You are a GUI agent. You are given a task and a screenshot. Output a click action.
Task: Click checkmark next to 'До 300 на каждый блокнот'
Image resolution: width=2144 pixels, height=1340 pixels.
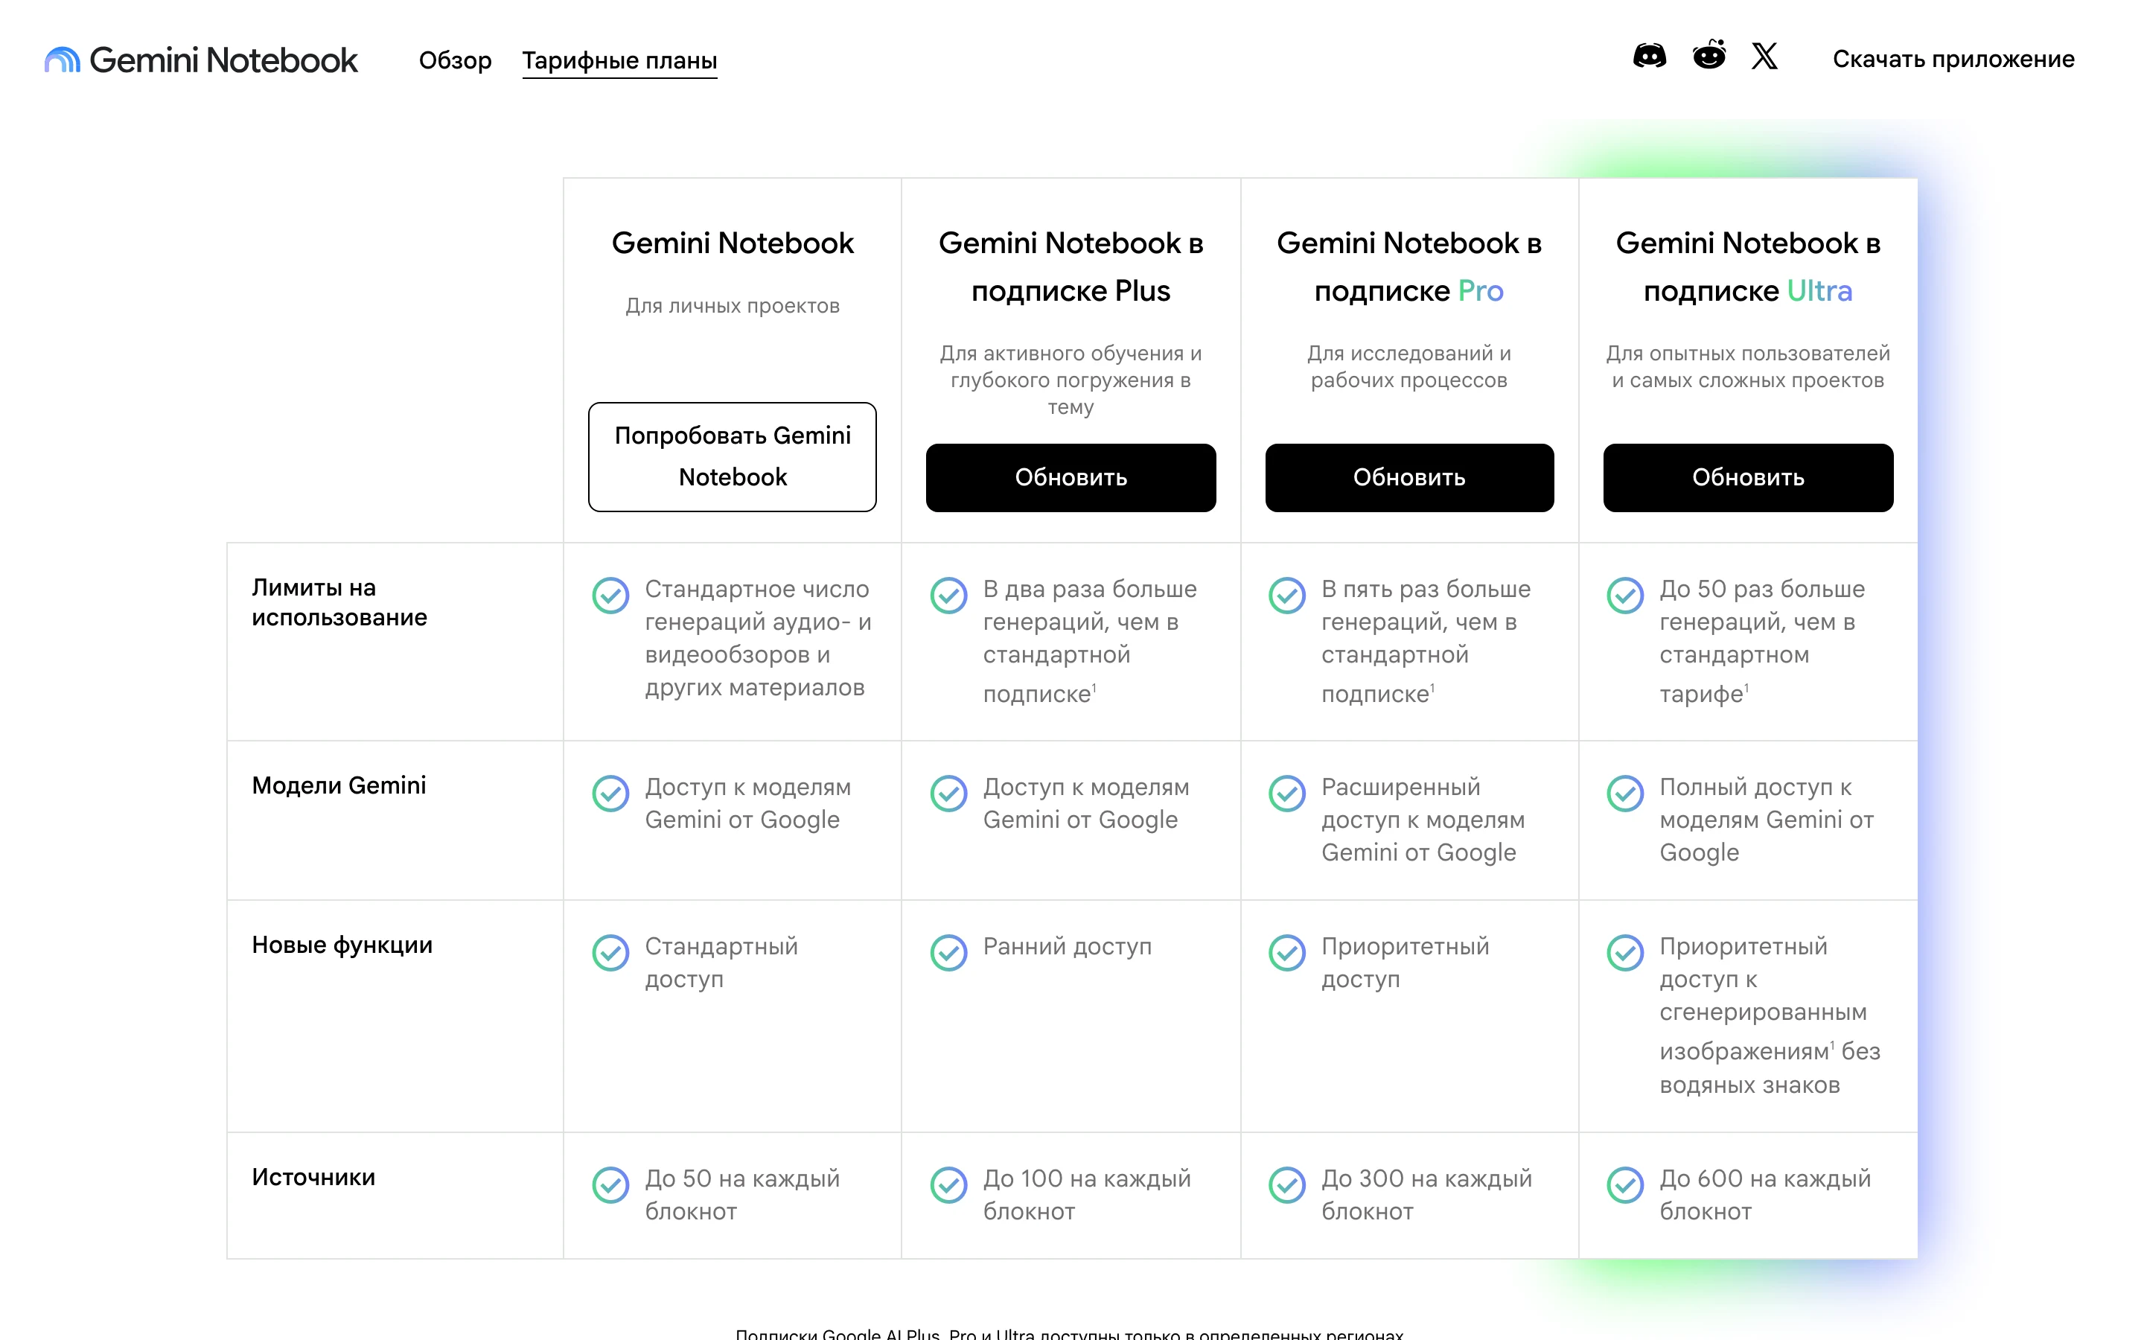tap(1287, 1185)
